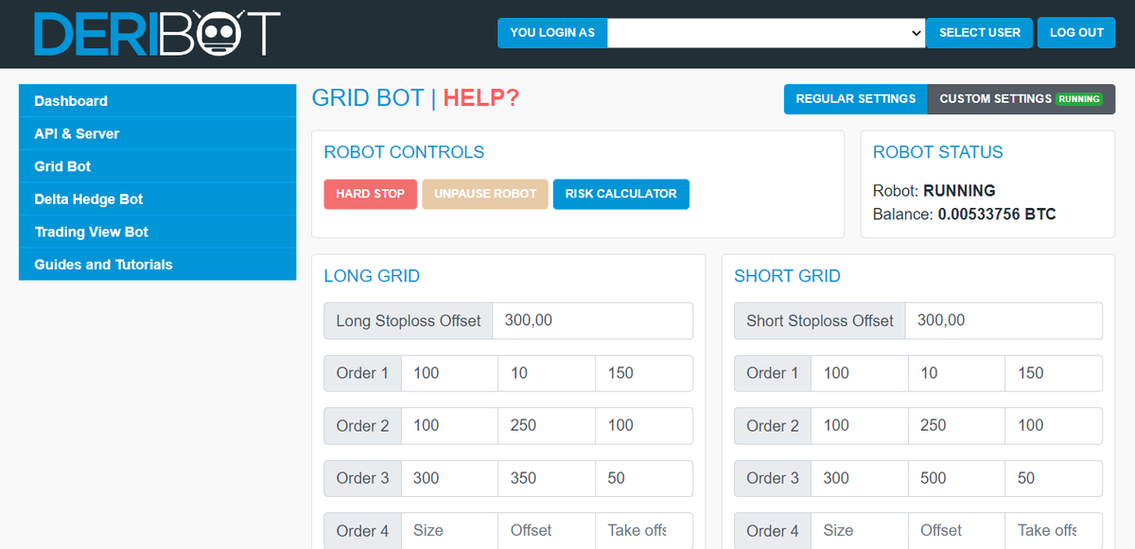Open Dashboard in the sidebar
Screen dimensions: 1135x549
[157, 101]
